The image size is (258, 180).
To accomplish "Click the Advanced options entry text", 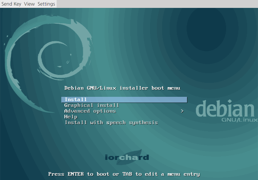I will (90, 111).
